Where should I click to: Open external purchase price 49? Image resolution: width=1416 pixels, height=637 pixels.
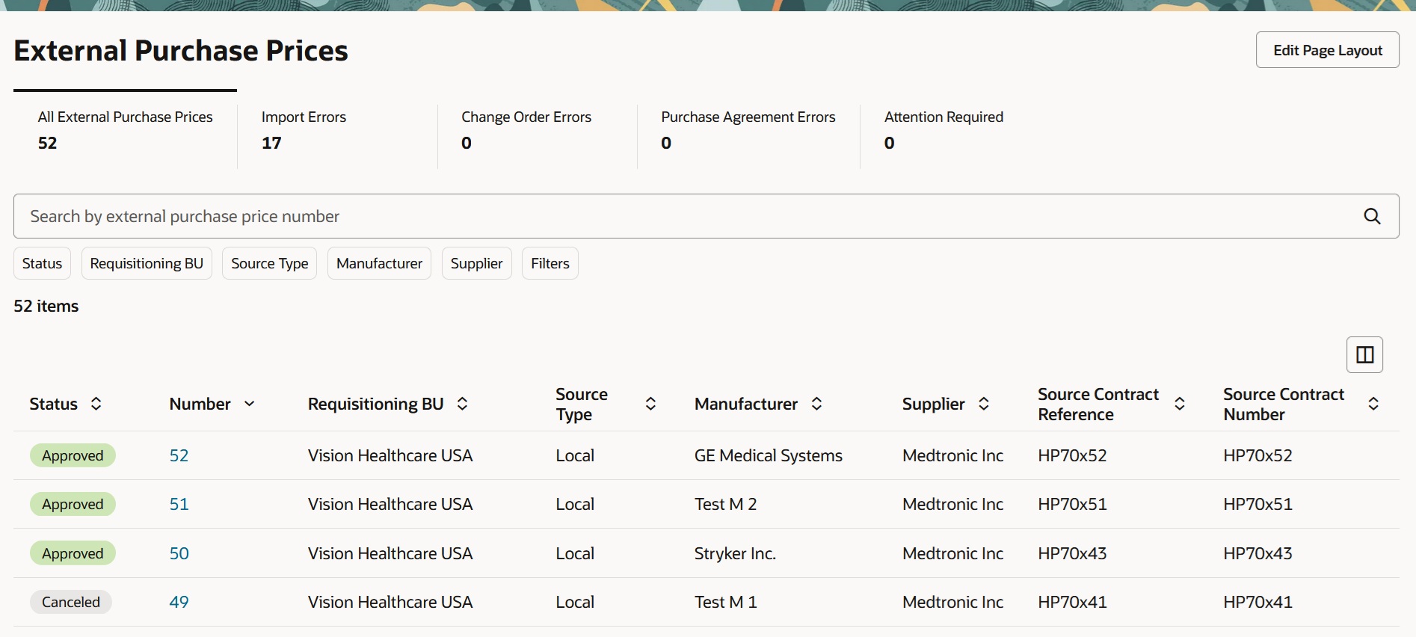[179, 602]
